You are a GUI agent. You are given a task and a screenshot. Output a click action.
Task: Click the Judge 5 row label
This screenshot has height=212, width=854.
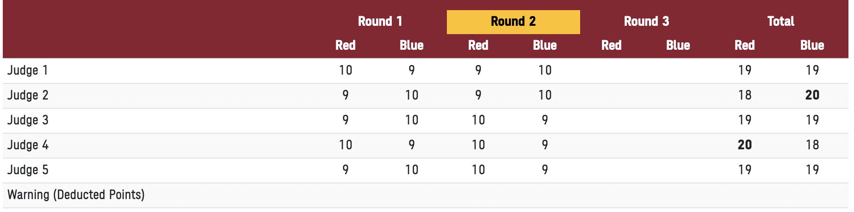[28, 170]
